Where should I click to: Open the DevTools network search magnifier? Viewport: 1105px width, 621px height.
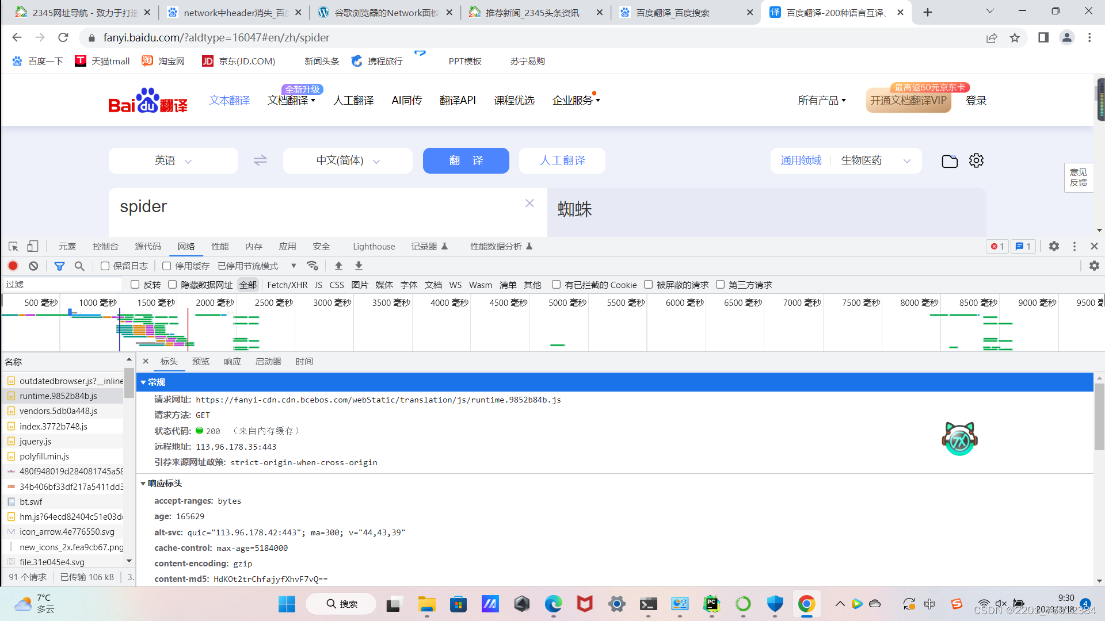tap(79, 266)
